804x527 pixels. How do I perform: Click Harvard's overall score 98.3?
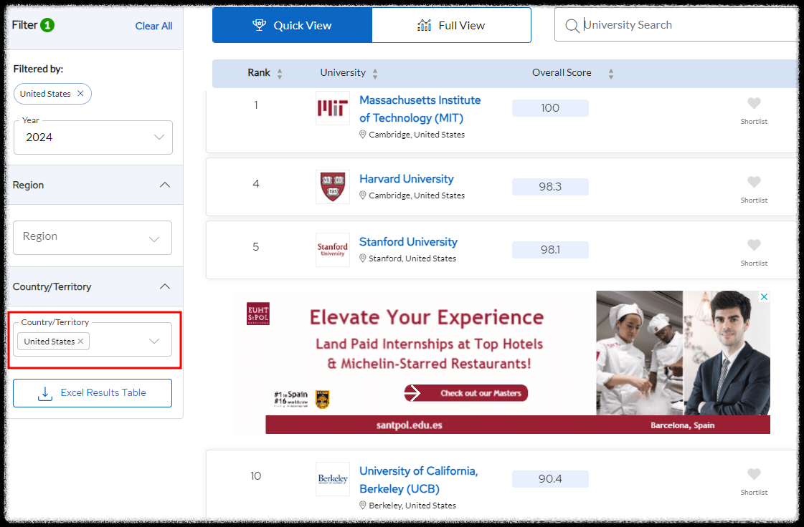pyautogui.click(x=550, y=187)
